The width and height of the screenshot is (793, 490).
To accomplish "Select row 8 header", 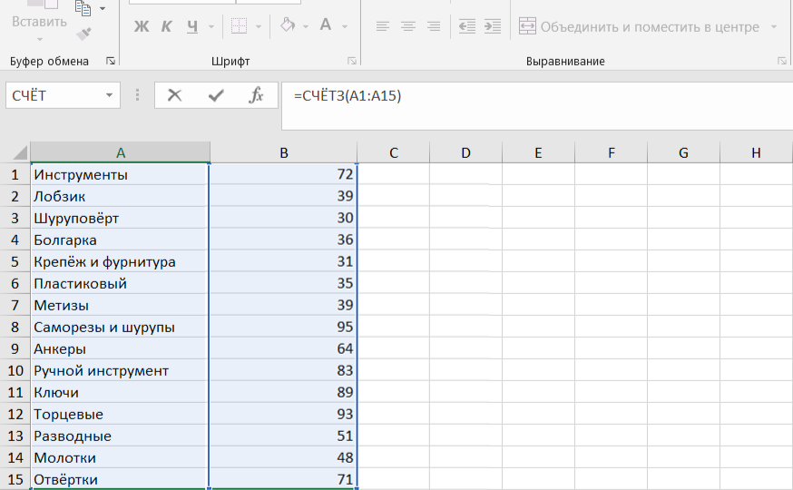I will (15, 328).
